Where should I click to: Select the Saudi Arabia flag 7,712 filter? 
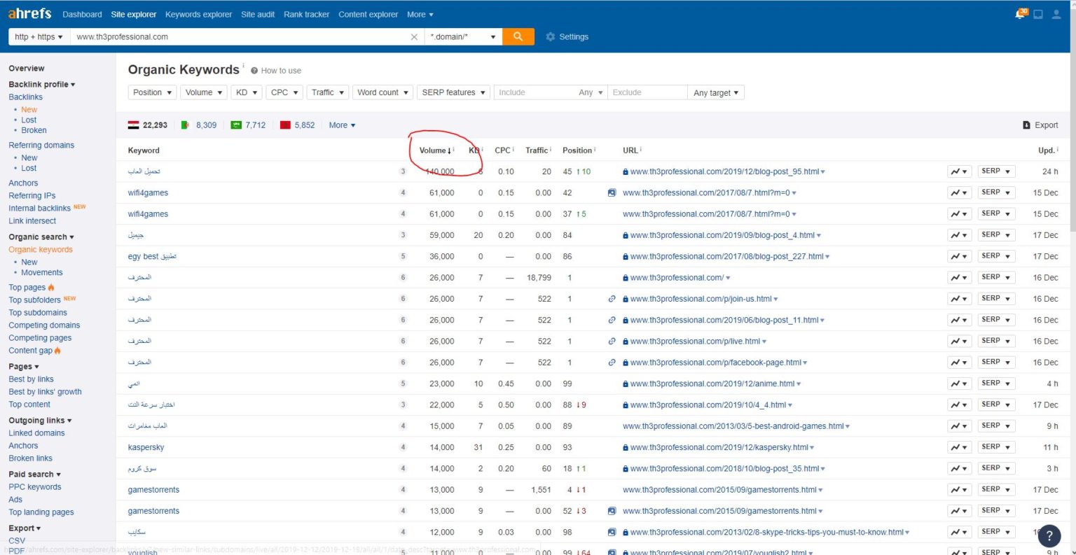[249, 125]
